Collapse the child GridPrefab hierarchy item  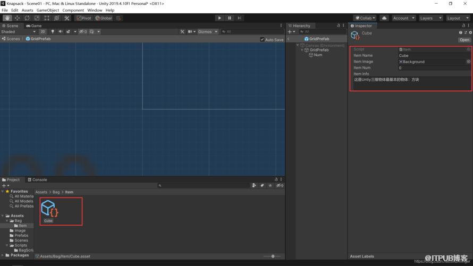[302, 50]
